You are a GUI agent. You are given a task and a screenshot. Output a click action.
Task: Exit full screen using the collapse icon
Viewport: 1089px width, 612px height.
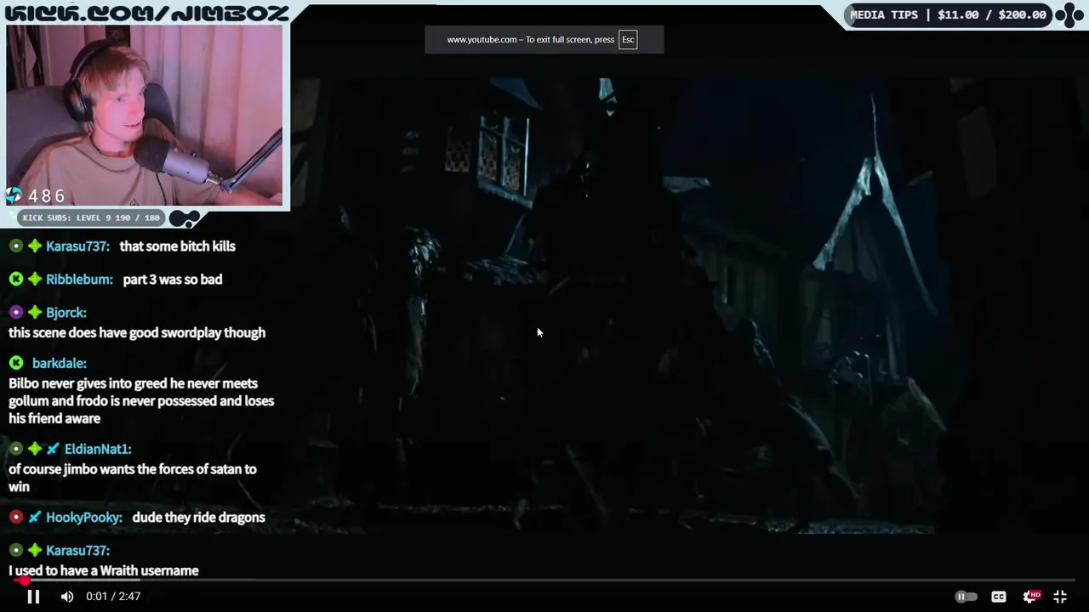pos(1060,597)
